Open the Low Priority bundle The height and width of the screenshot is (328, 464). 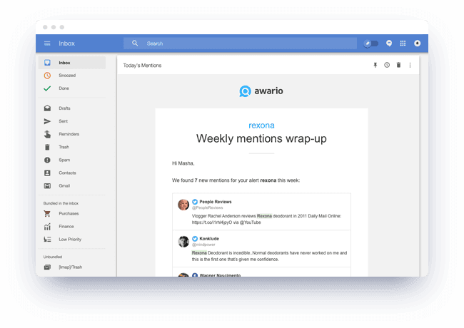click(70, 240)
